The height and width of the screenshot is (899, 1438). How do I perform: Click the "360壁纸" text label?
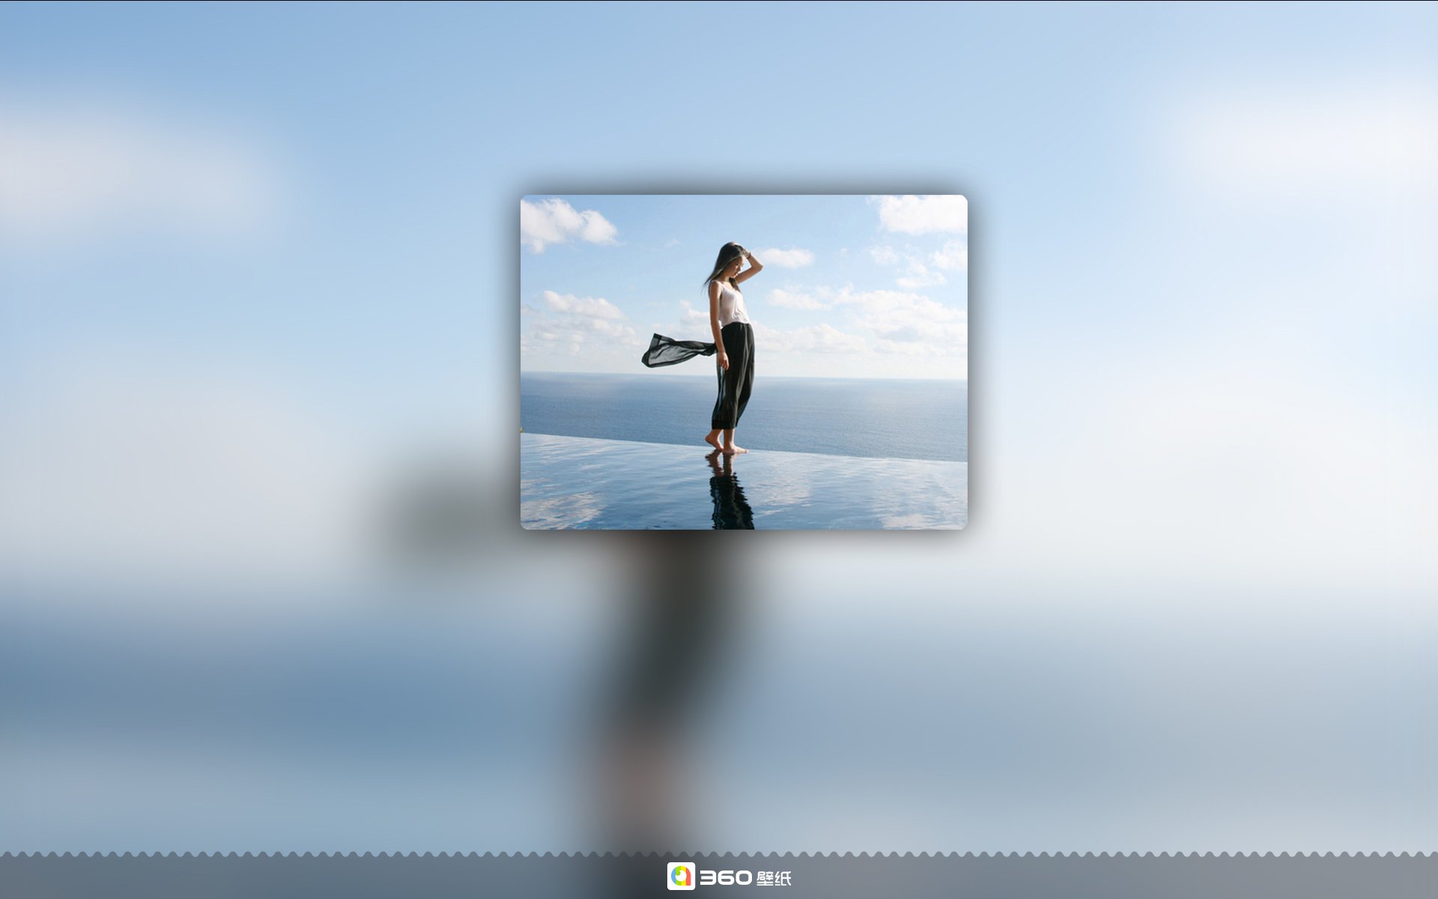[x=745, y=877]
